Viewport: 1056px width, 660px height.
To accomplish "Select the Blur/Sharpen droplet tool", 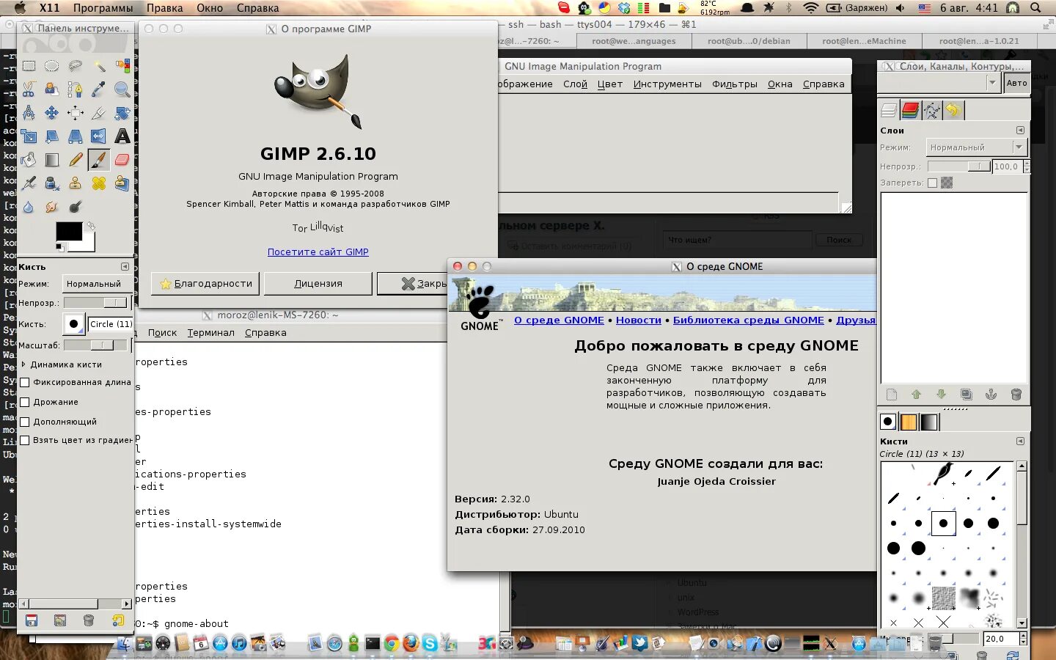I will 29,207.
